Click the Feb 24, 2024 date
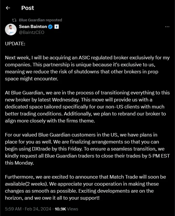This screenshot has height=216, width=175. tap(38, 209)
